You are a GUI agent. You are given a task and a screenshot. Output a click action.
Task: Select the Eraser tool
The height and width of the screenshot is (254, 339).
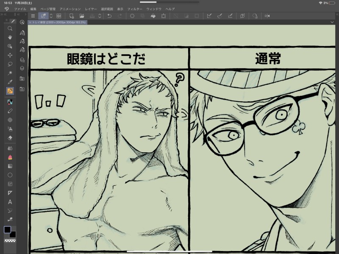pos(10,138)
